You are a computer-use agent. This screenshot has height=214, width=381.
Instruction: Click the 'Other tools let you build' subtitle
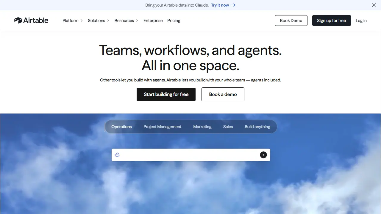(190, 80)
